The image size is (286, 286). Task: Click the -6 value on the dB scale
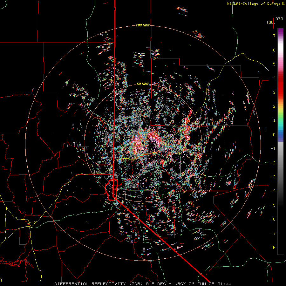[x=273, y=219]
